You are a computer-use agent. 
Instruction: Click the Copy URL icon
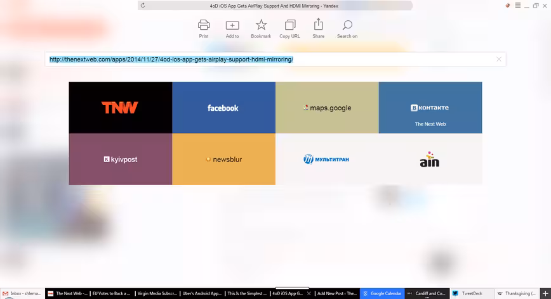(290, 25)
